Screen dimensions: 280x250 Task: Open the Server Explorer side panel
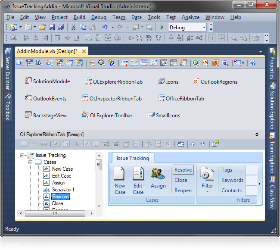tap(8, 69)
